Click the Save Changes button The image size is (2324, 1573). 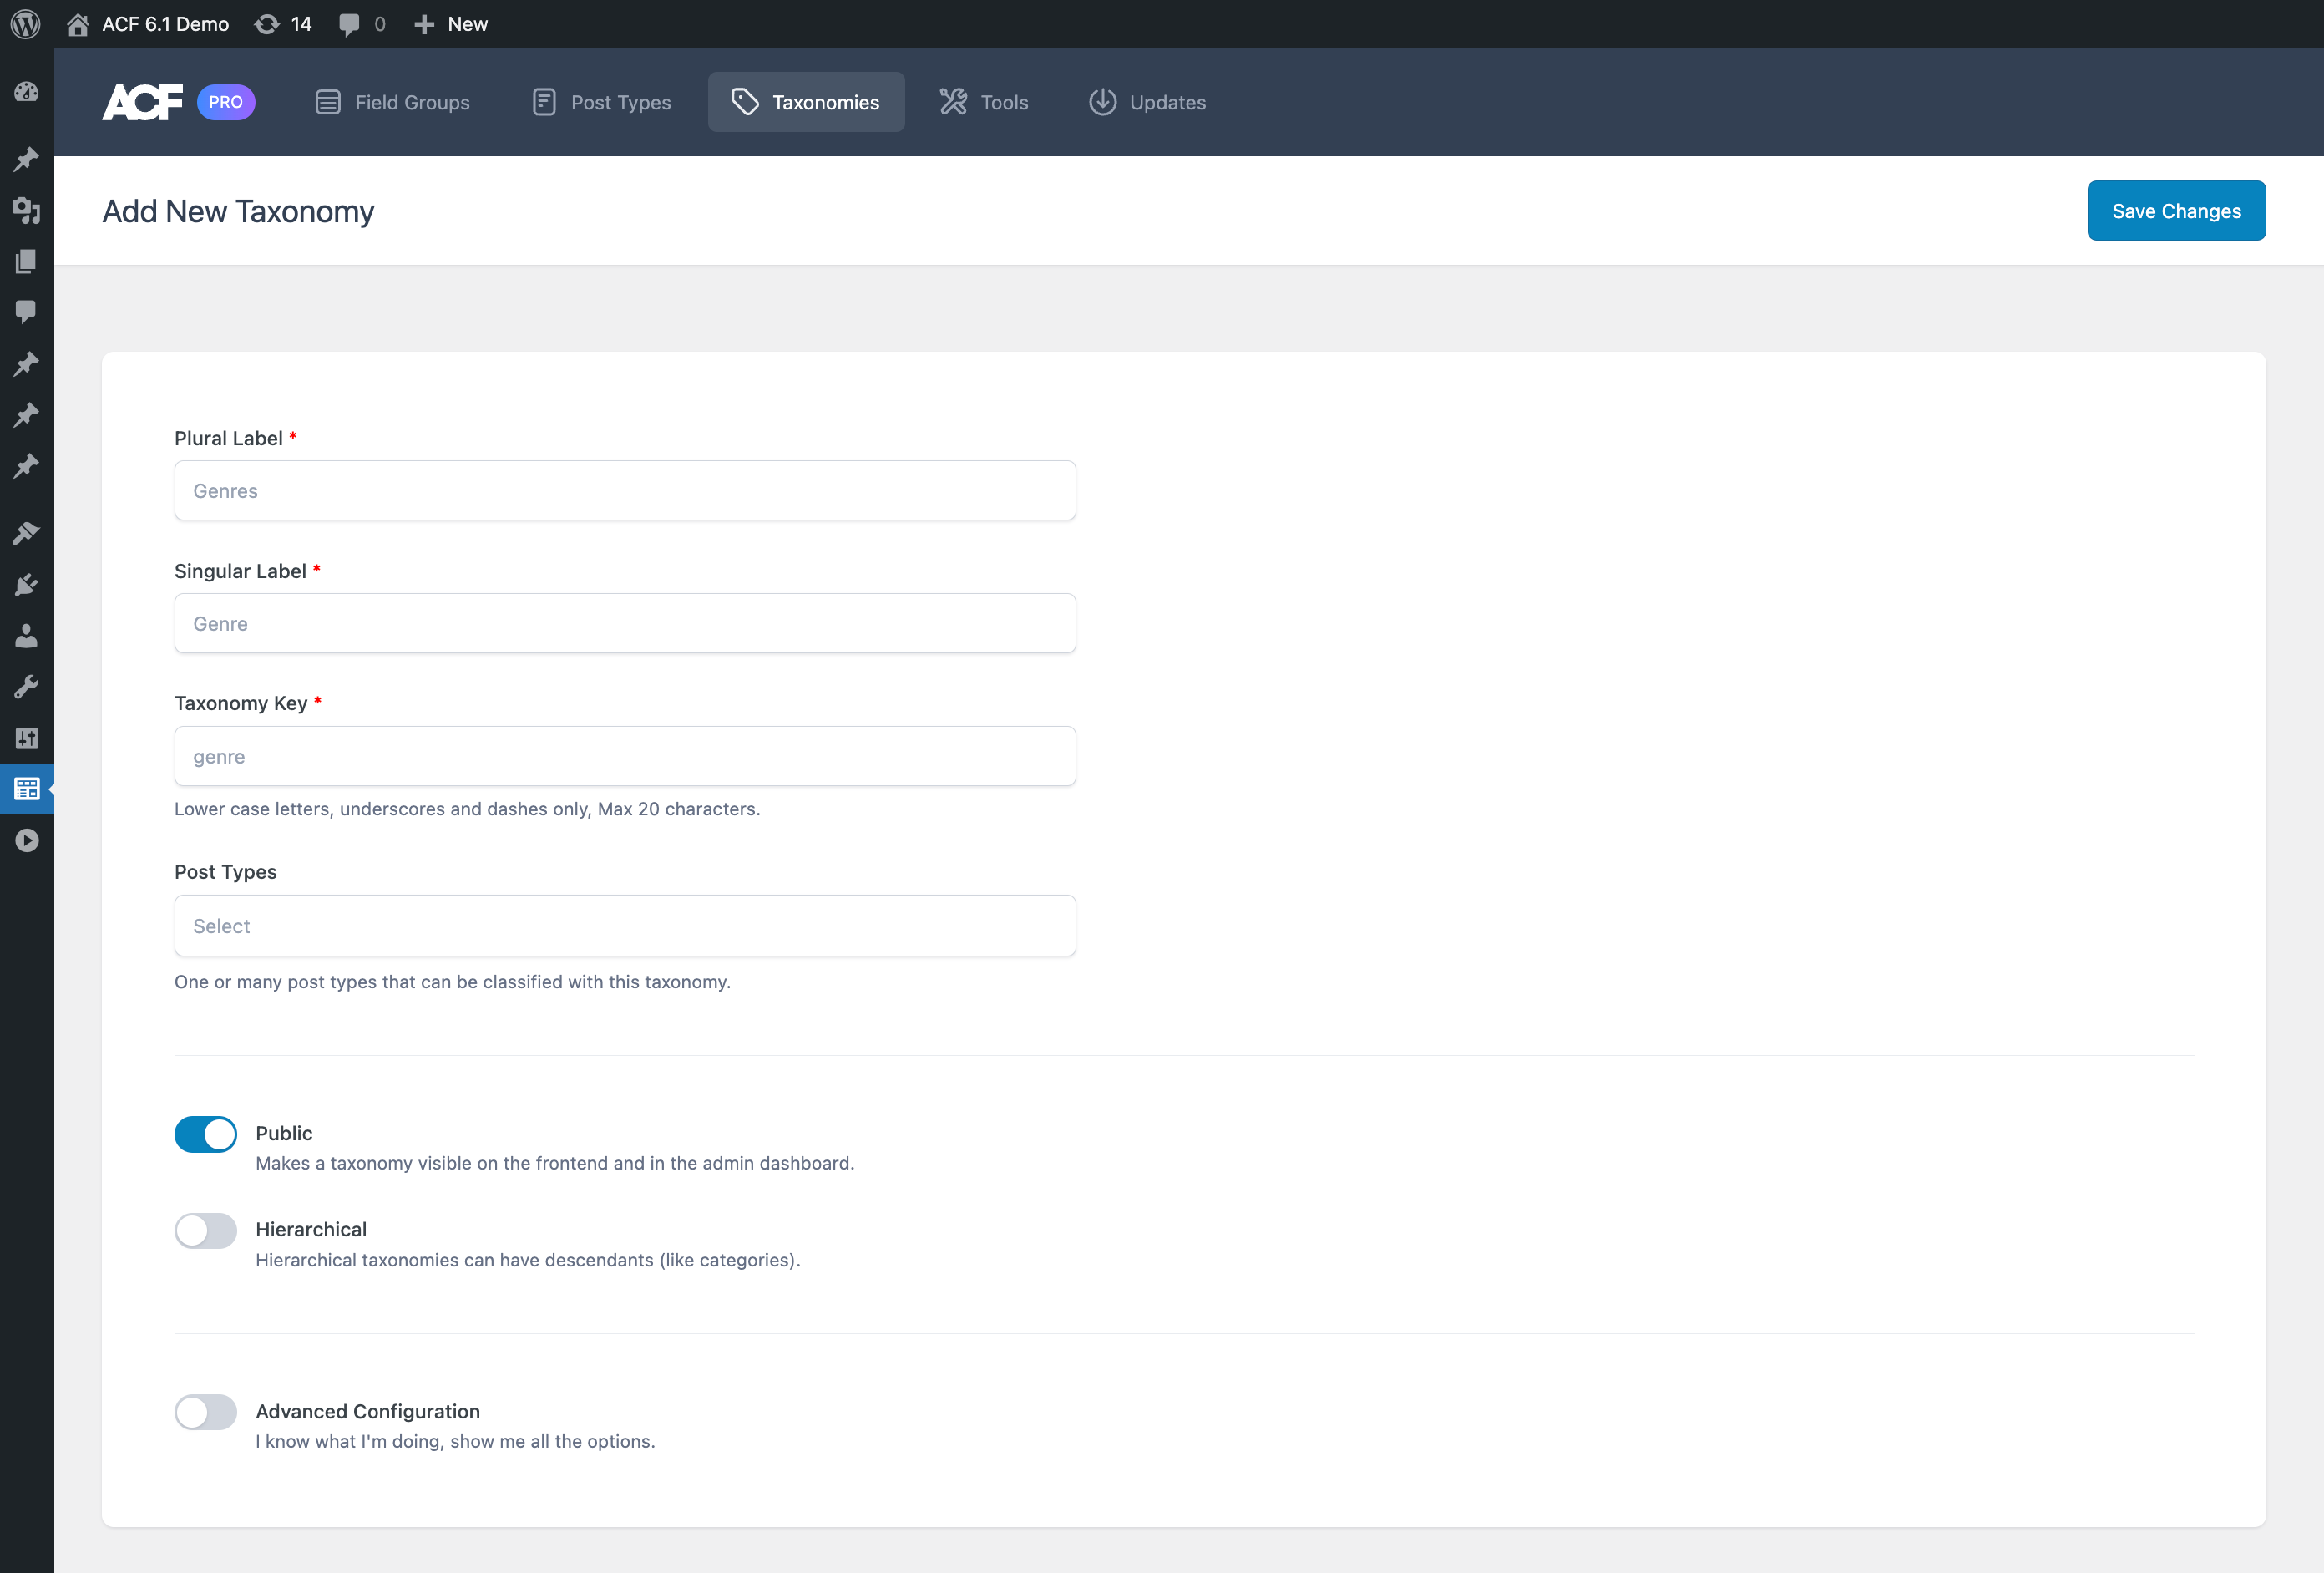pos(2176,211)
